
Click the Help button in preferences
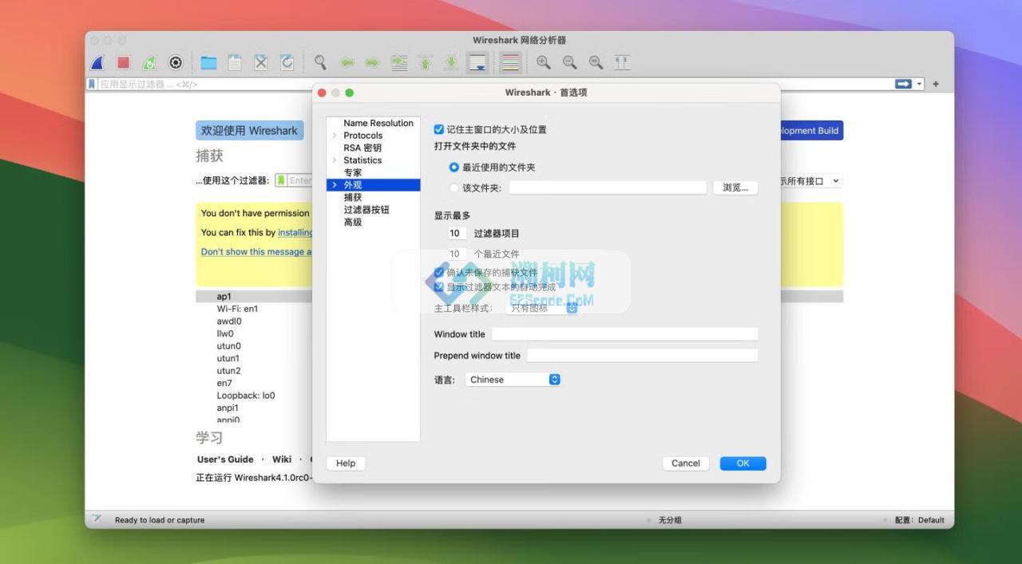346,463
